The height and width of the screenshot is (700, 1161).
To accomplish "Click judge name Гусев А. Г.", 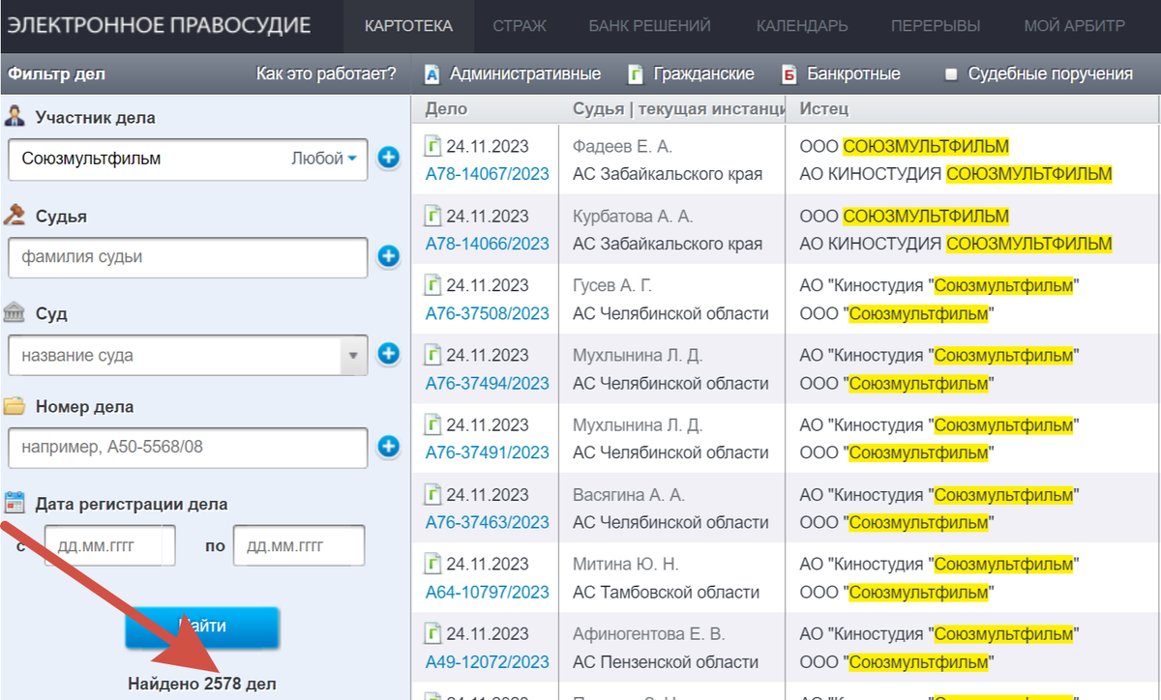I will [x=612, y=286].
